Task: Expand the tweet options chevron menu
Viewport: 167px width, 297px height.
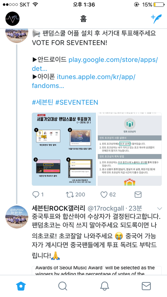Action: tap(160, 209)
